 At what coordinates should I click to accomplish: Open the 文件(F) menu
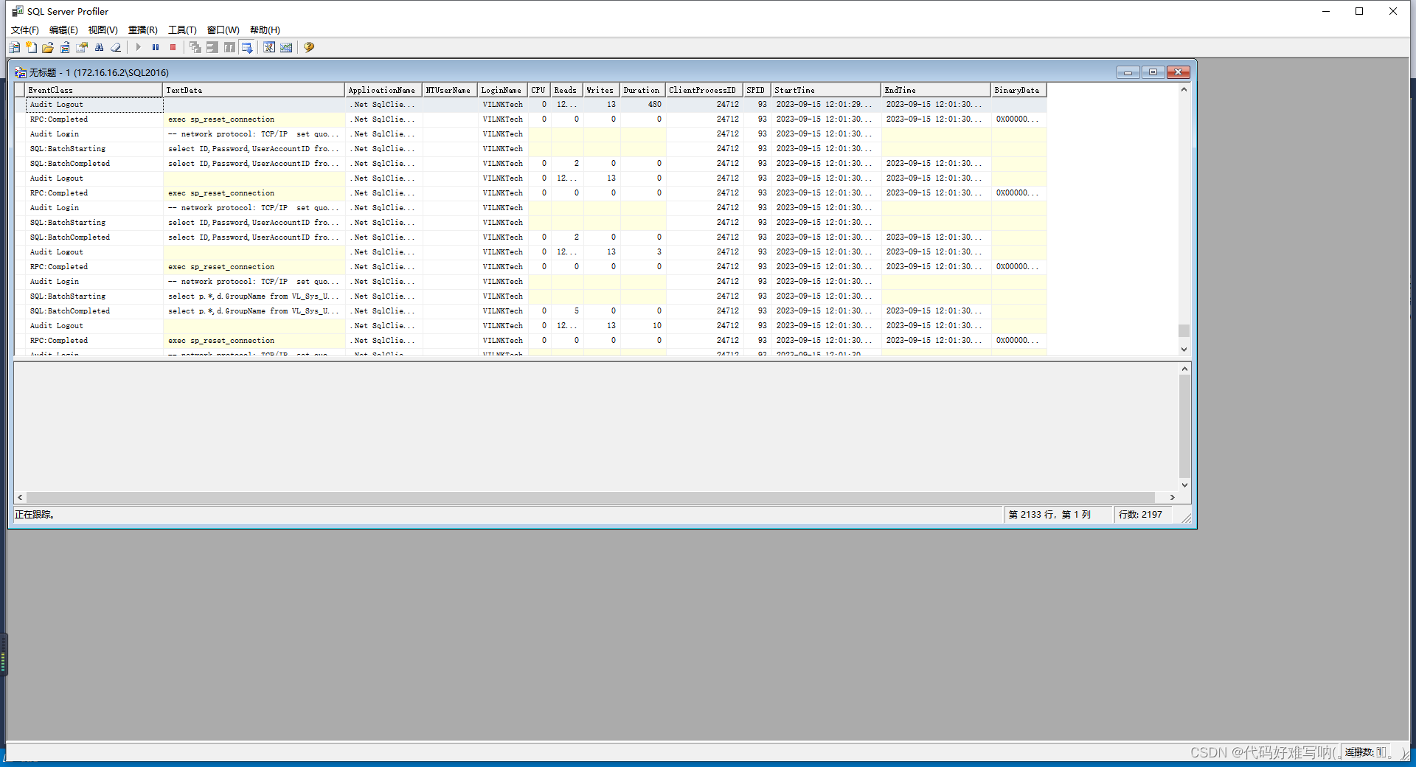coord(24,30)
